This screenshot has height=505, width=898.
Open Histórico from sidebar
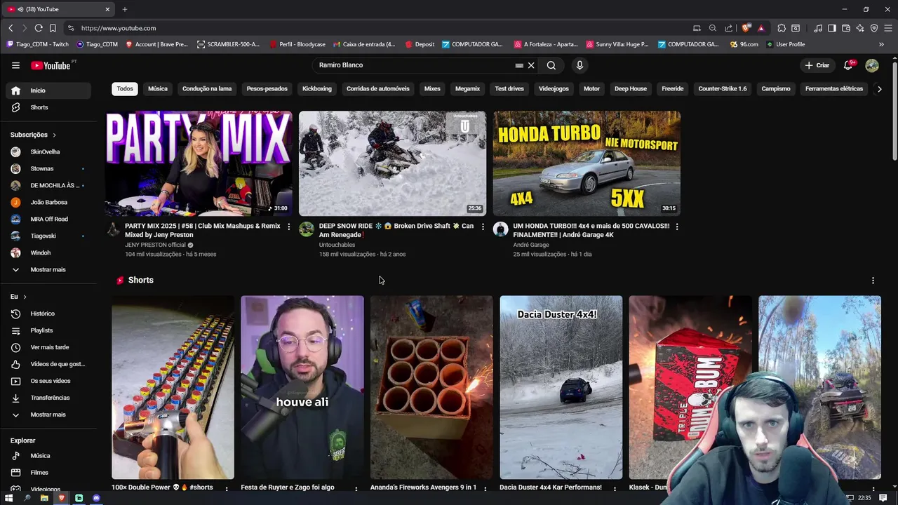pyautogui.click(x=49, y=314)
